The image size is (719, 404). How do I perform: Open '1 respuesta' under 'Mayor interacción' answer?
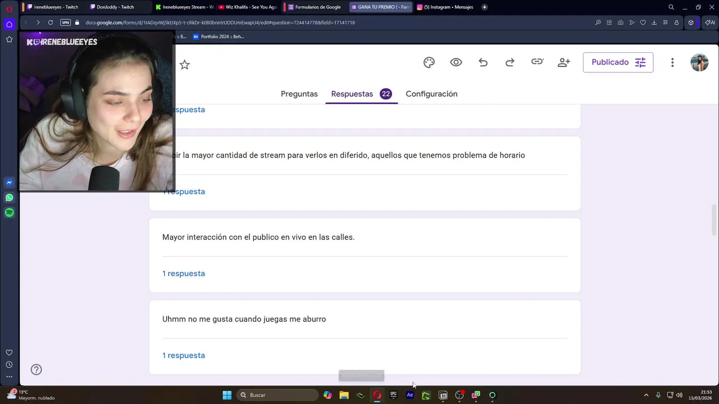pos(184,273)
